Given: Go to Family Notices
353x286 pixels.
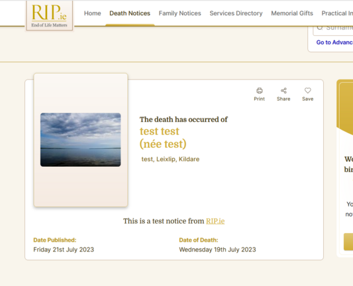Looking at the screenshot, I should point(180,13).
